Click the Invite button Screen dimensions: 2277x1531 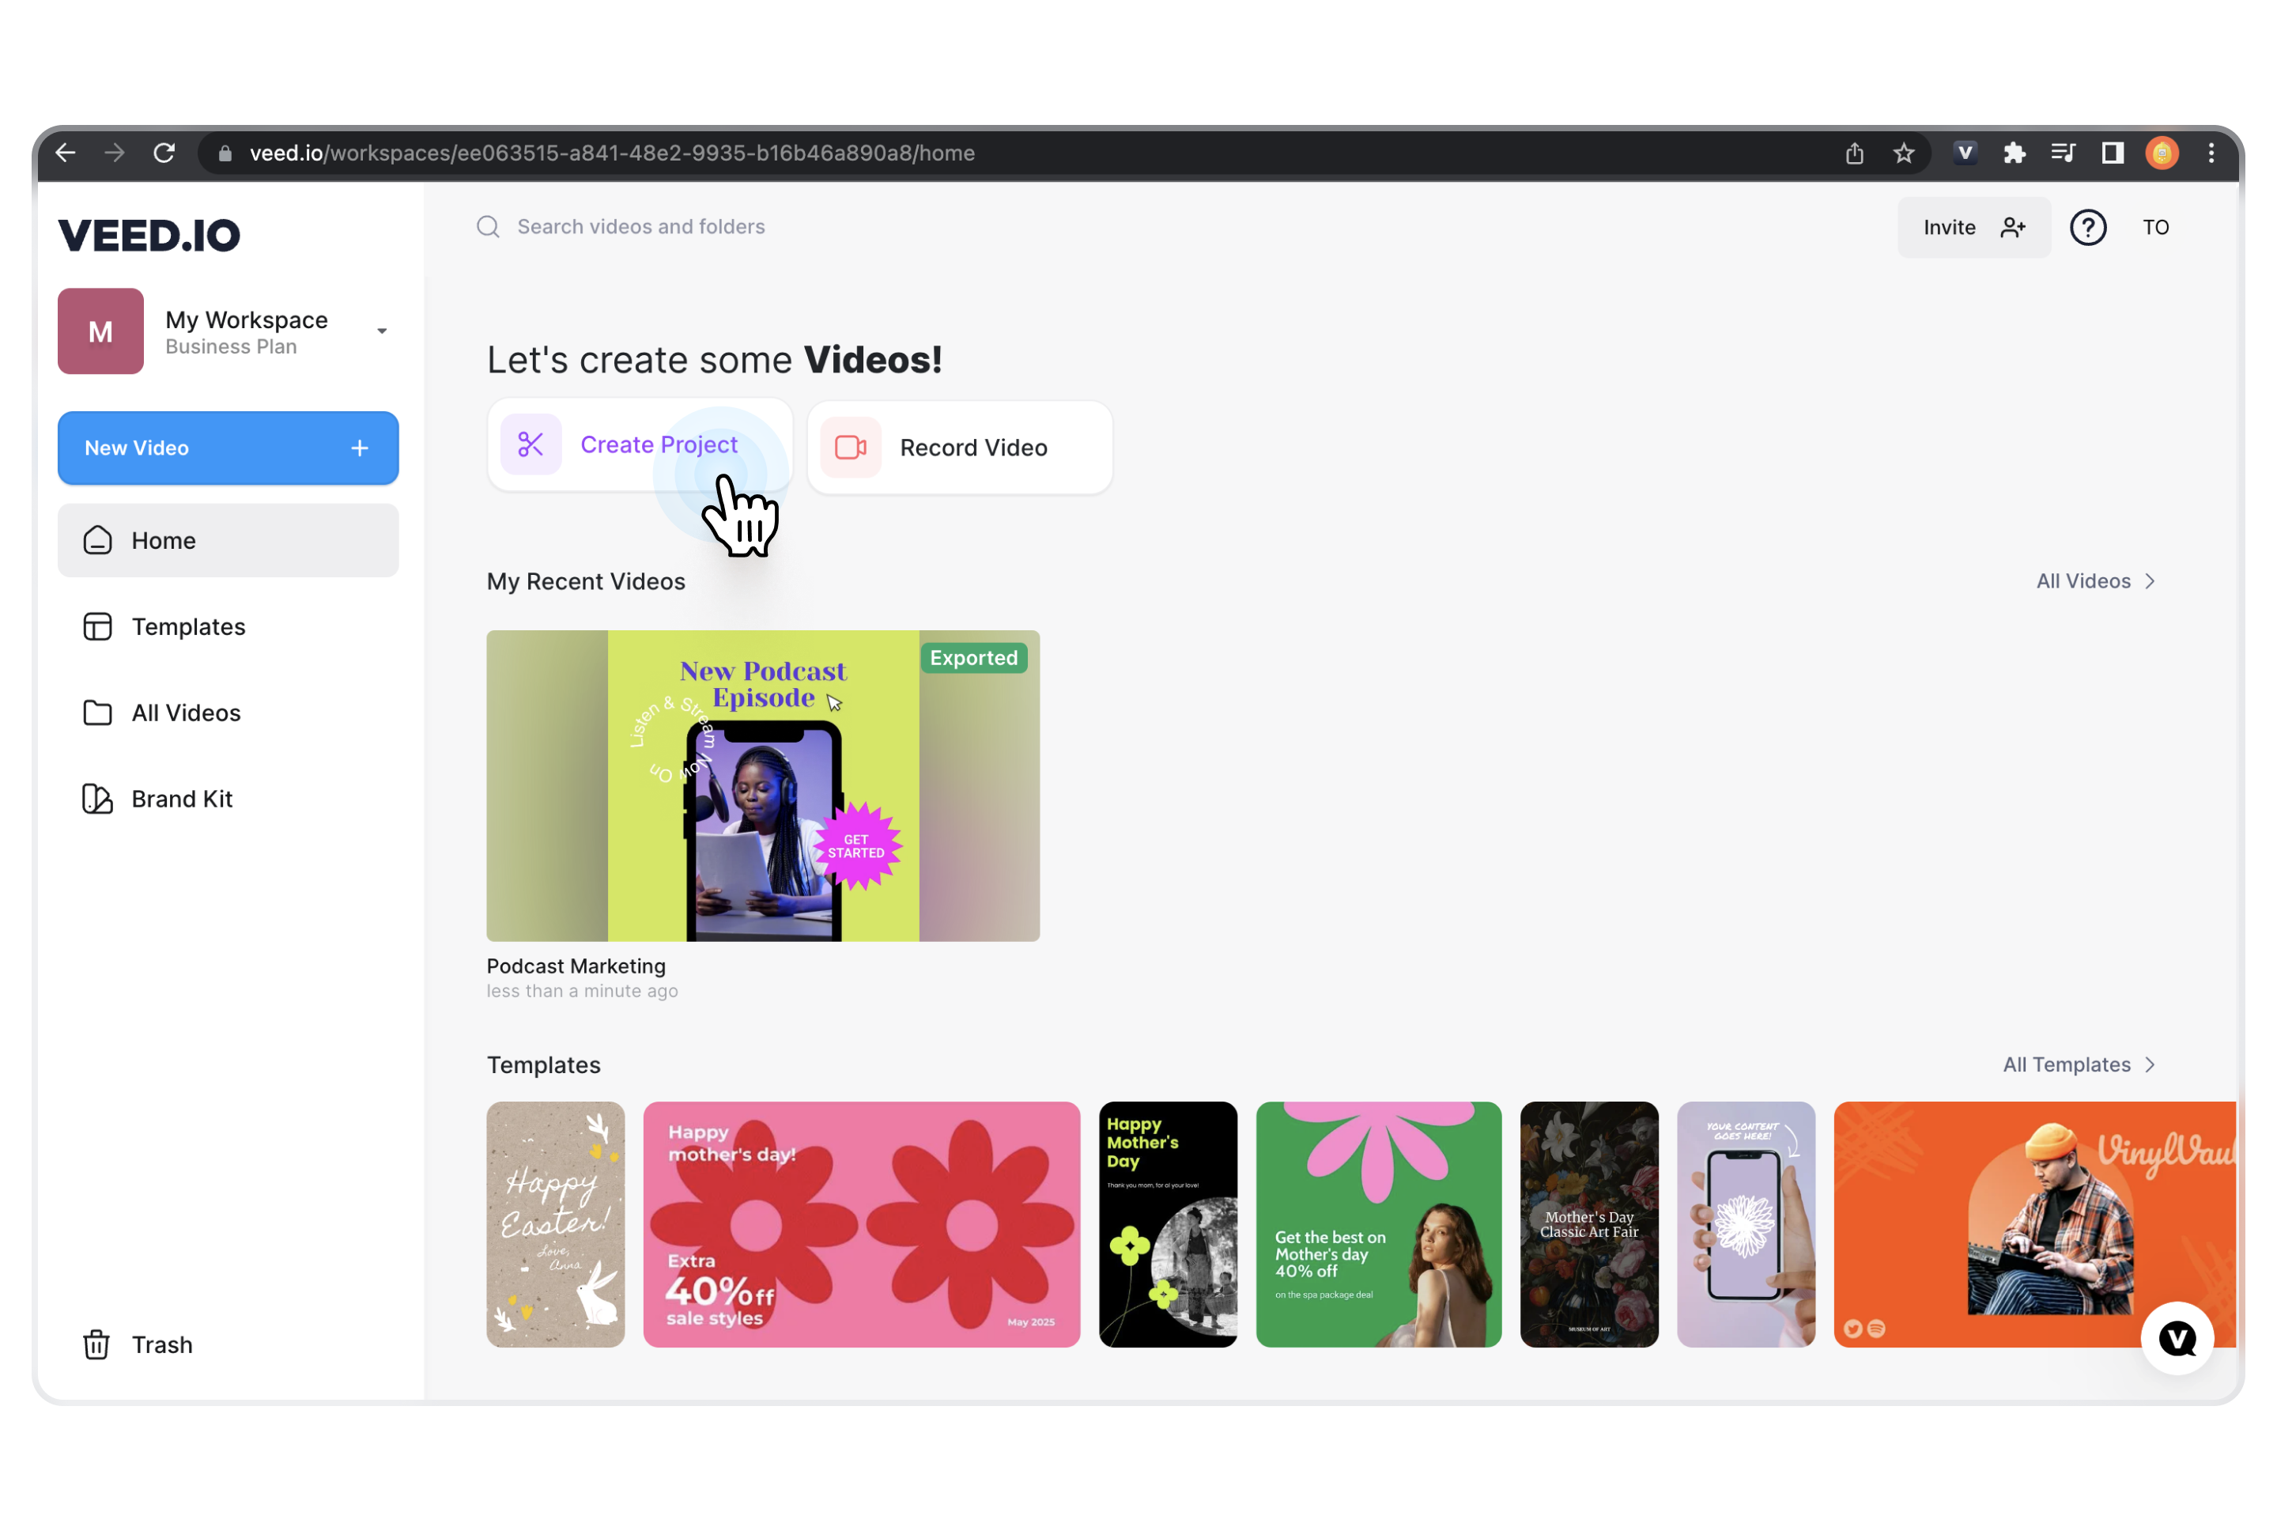click(1973, 225)
